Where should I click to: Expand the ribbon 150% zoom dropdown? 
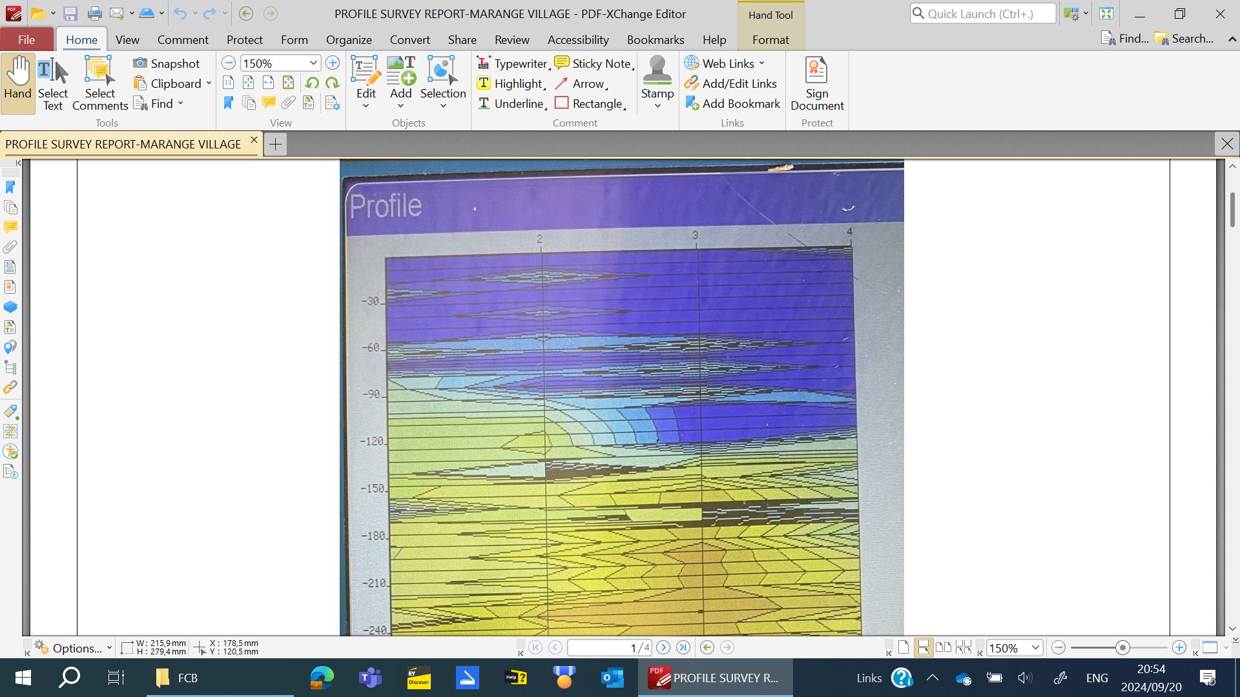[313, 63]
